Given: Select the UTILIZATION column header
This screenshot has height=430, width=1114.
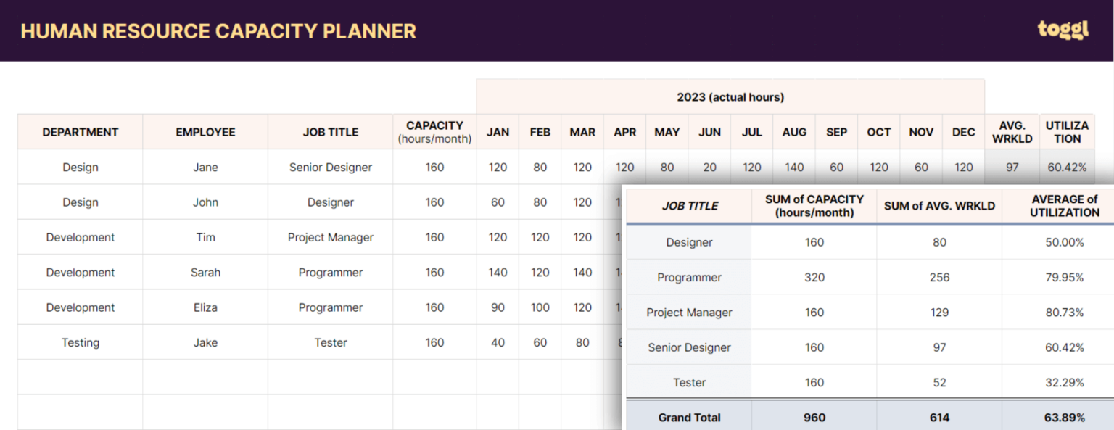Looking at the screenshot, I should coord(1066,132).
